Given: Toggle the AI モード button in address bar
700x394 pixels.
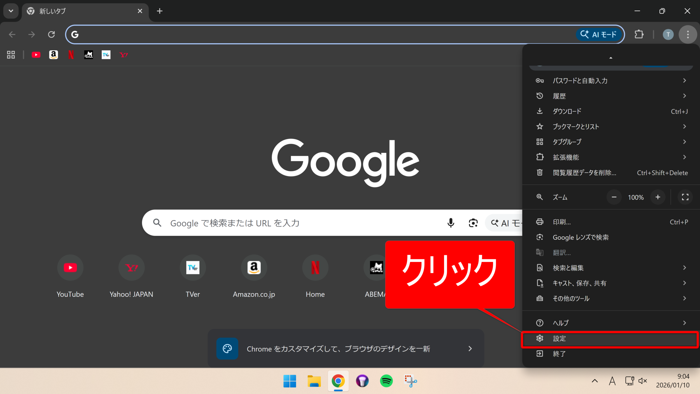Looking at the screenshot, I should click(x=599, y=34).
